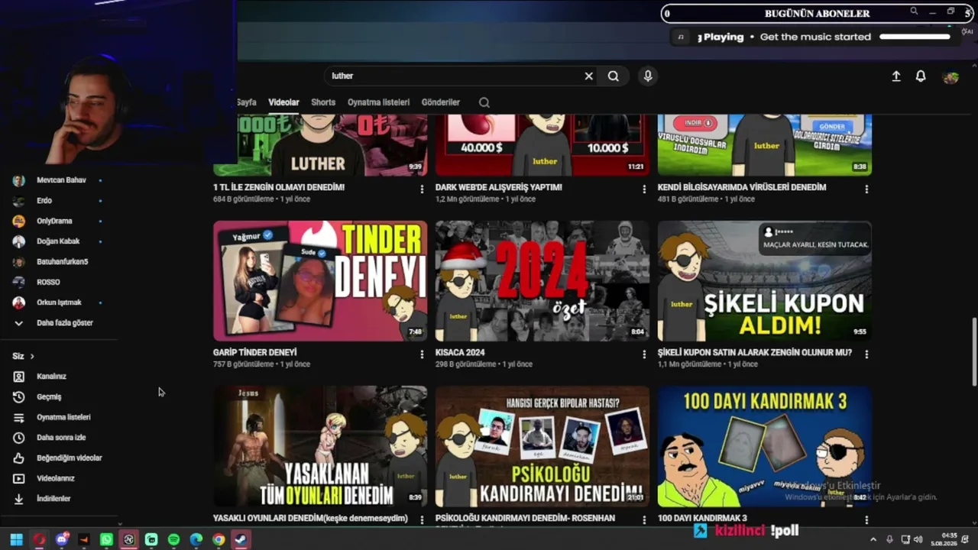Open options for KISACA 2024
The height and width of the screenshot is (550, 978).
[644, 354]
